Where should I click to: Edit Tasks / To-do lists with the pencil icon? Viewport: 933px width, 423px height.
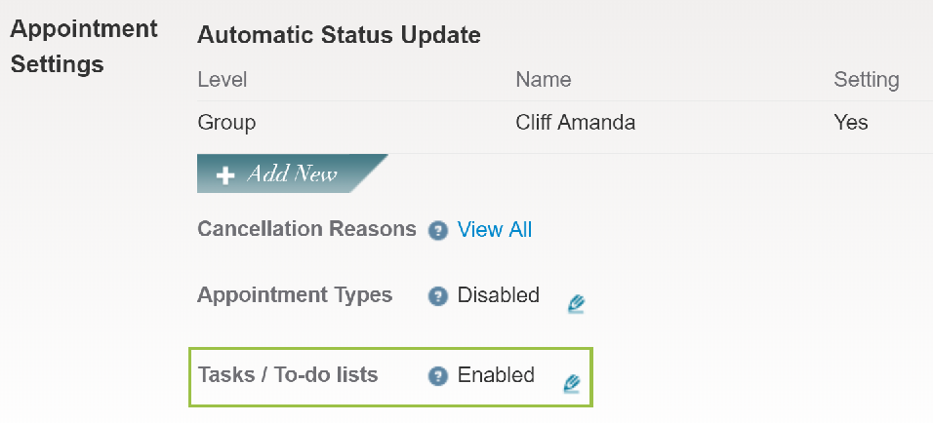pos(572,383)
